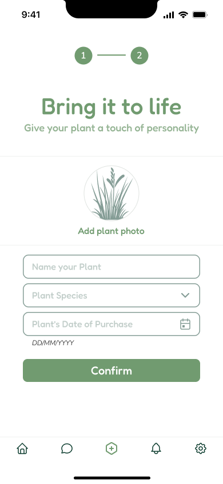This screenshot has width=223, height=484.
Task: Open the Plant's Date of Purchase field
Action: [x=111, y=324]
